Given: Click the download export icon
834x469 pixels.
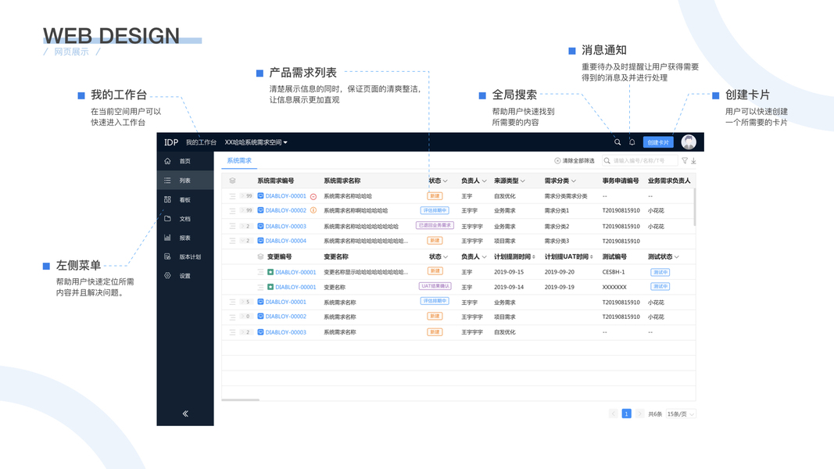Looking at the screenshot, I should (693, 160).
